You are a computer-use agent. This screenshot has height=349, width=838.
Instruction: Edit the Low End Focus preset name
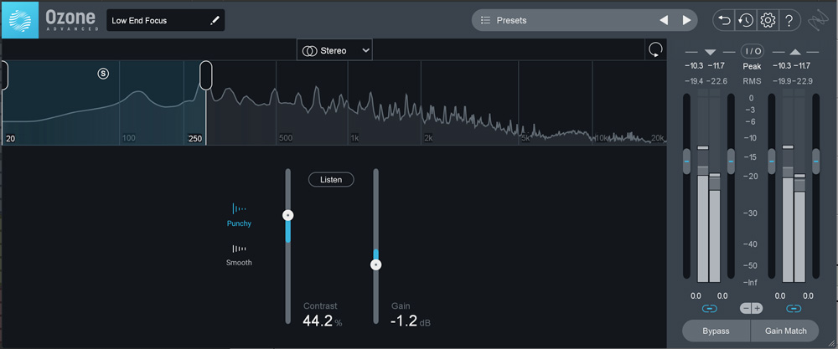point(215,20)
